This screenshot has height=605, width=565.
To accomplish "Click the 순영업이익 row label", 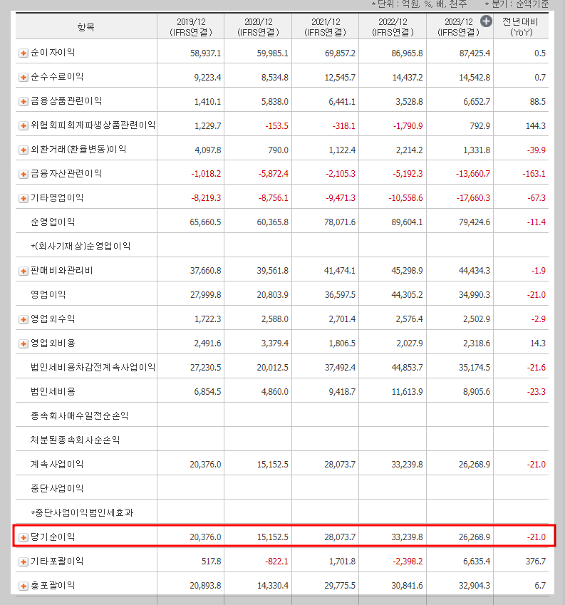I will (53, 222).
